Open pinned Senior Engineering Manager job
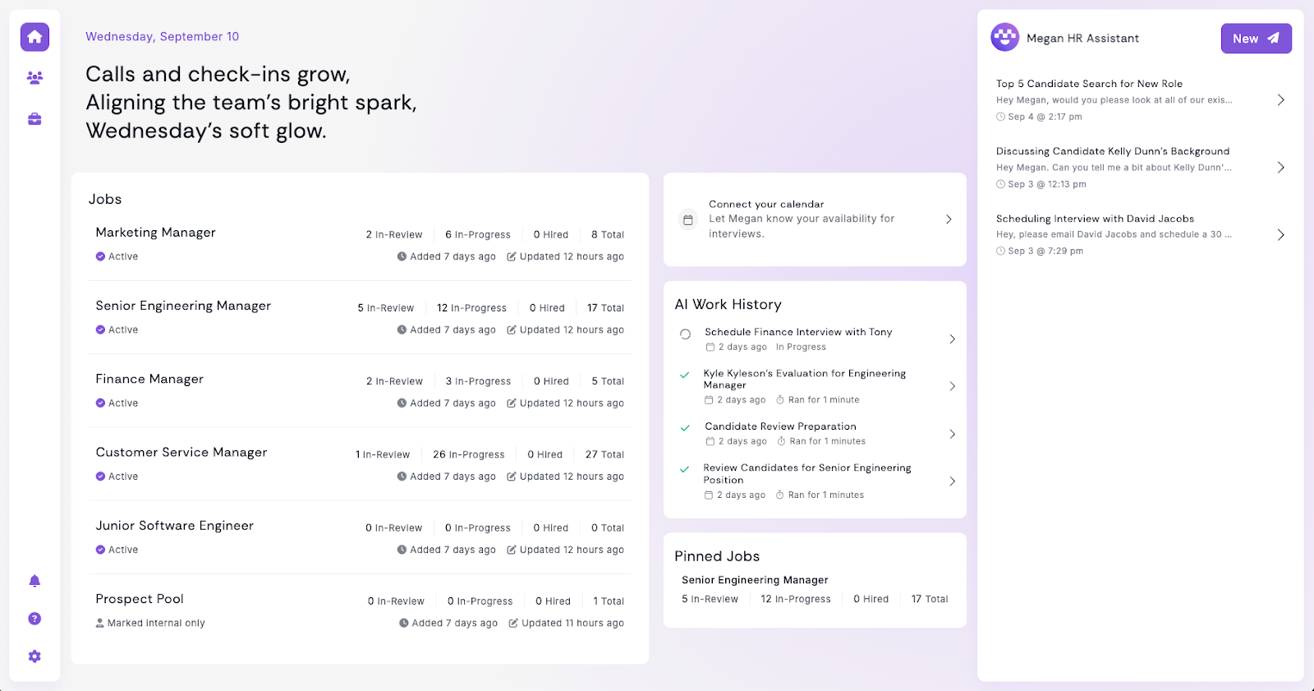This screenshot has width=1314, height=691. click(x=755, y=580)
